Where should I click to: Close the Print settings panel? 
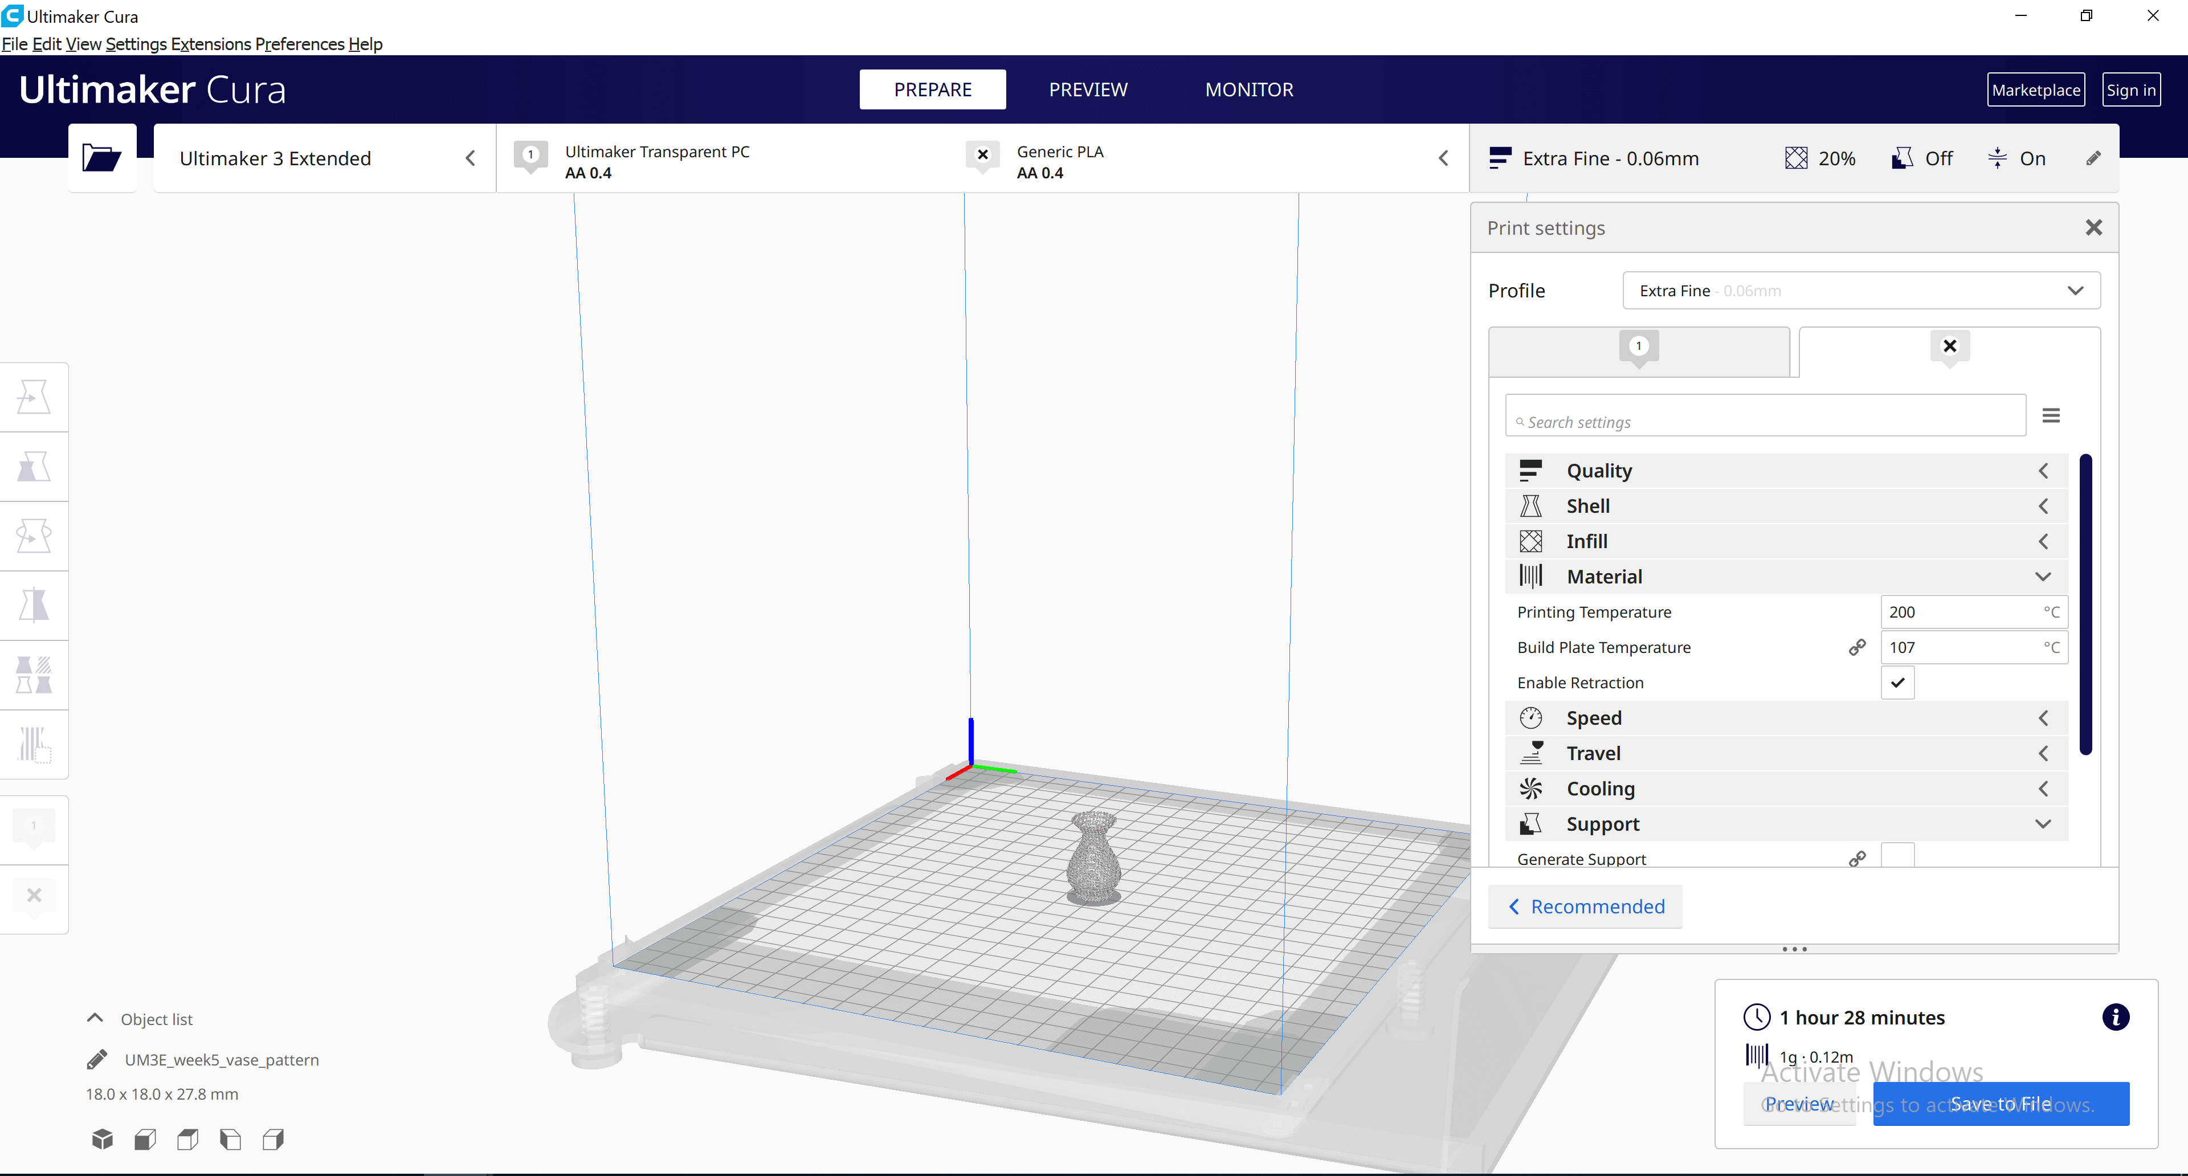(x=2093, y=227)
